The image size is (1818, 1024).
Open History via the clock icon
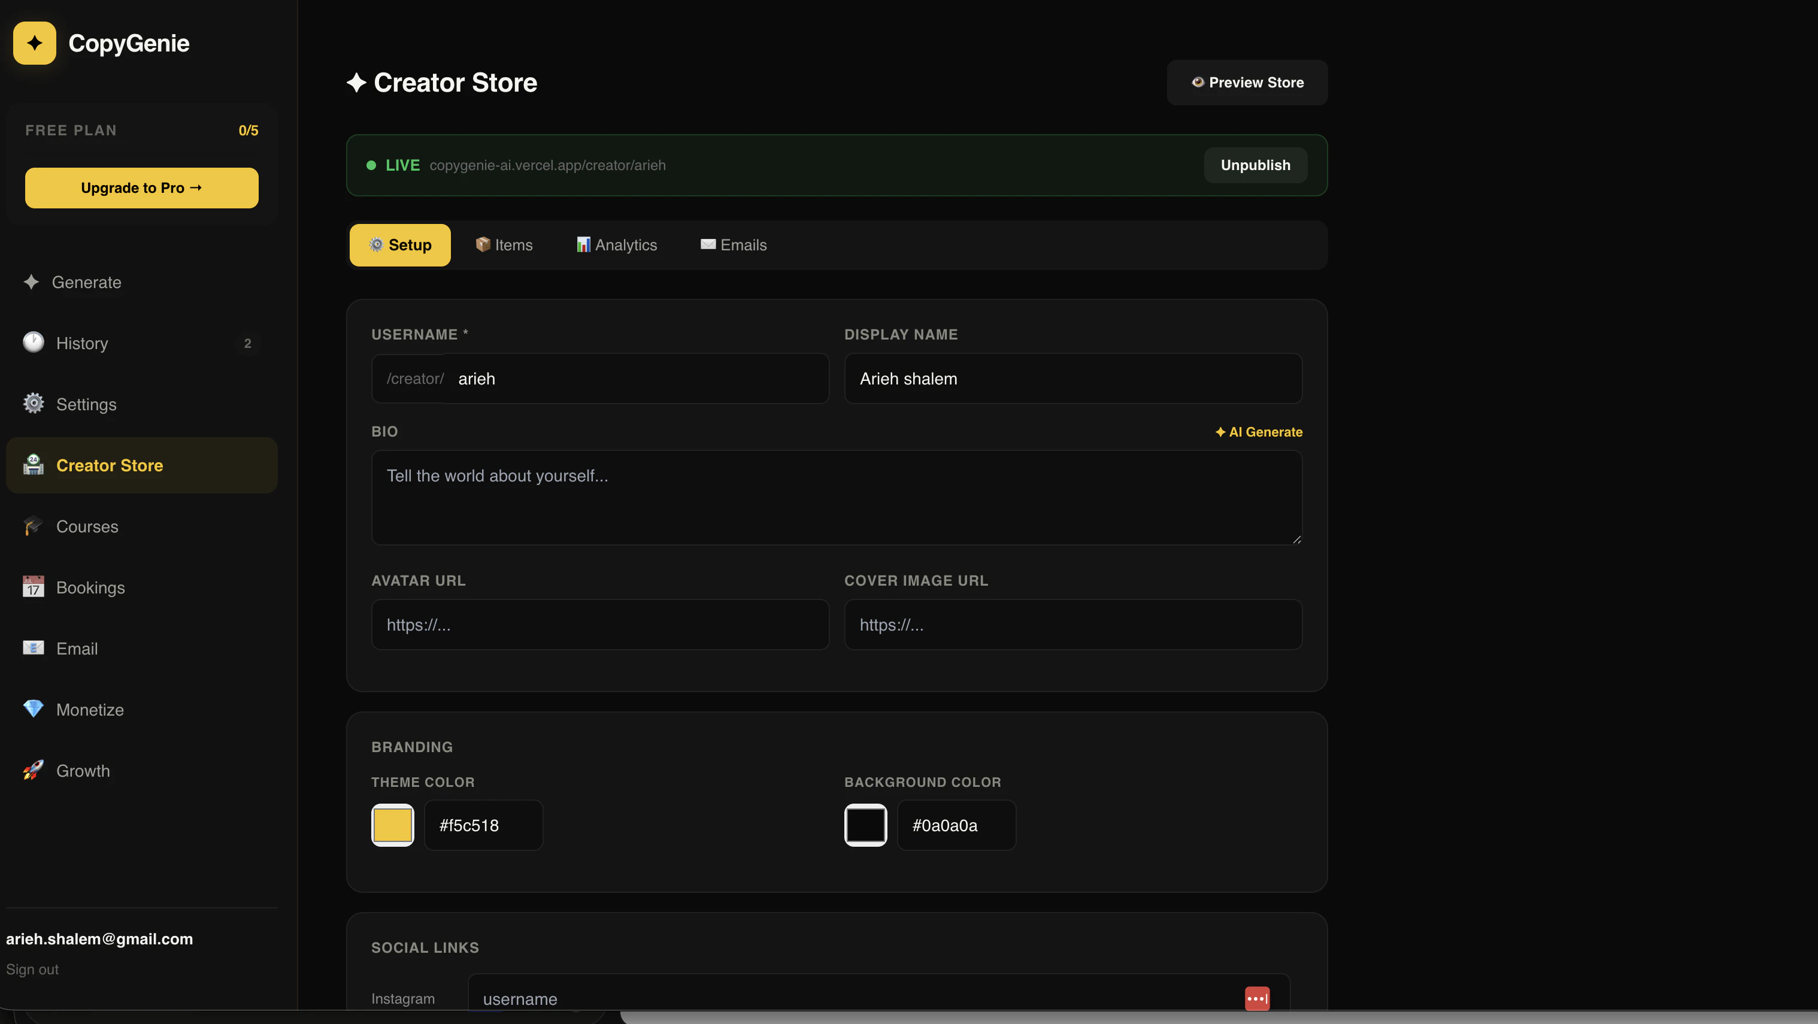(x=33, y=343)
